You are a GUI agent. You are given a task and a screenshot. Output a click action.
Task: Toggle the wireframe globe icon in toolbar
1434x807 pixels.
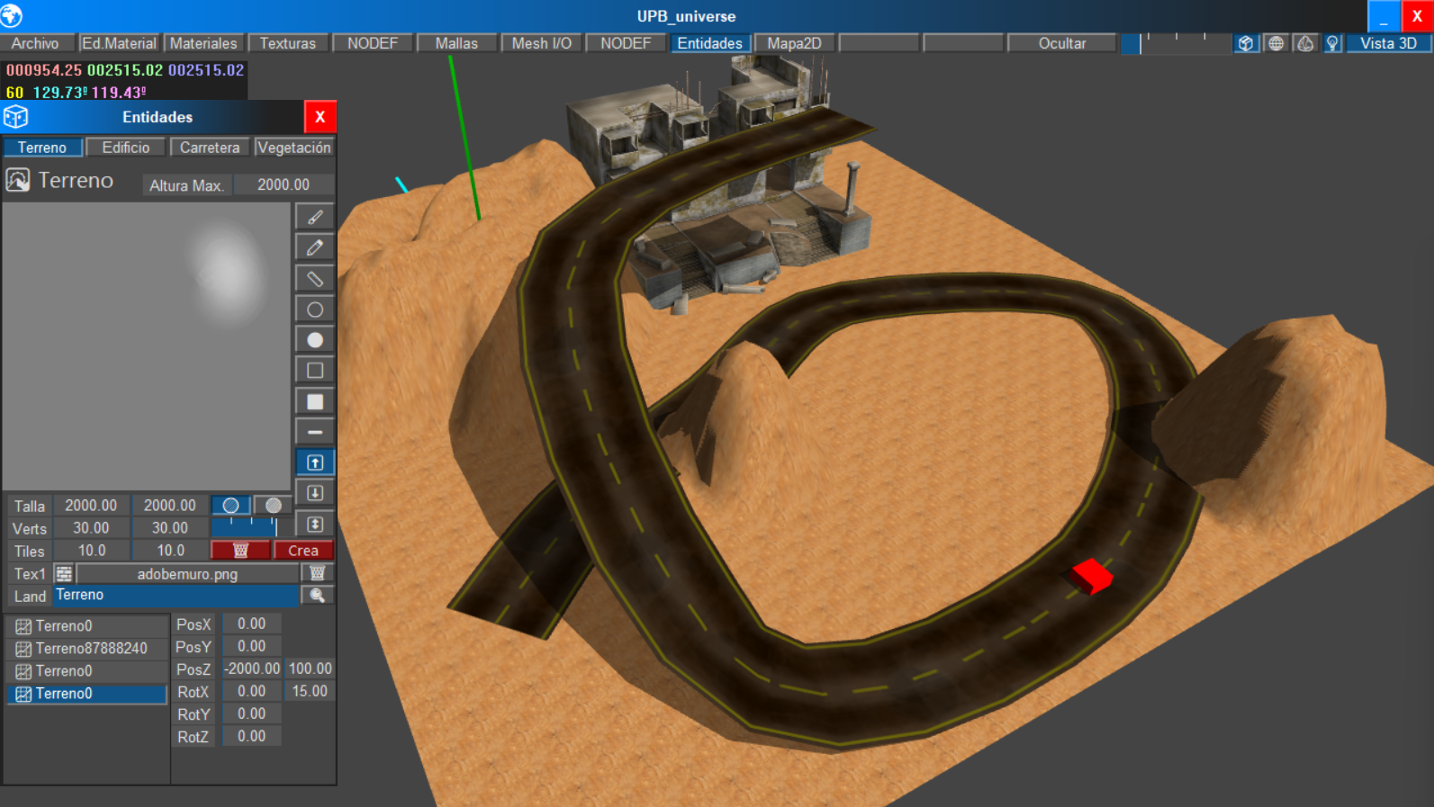pos(1276,43)
